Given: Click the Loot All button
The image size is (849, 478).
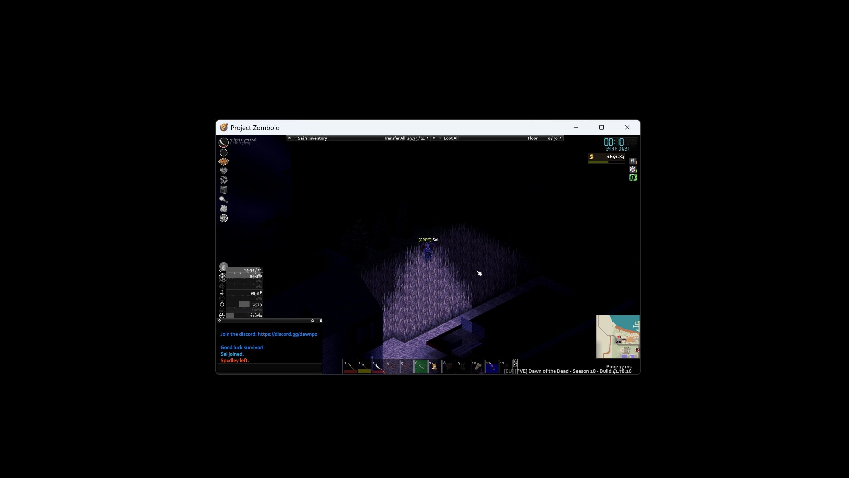Looking at the screenshot, I should tap(451, 138).
